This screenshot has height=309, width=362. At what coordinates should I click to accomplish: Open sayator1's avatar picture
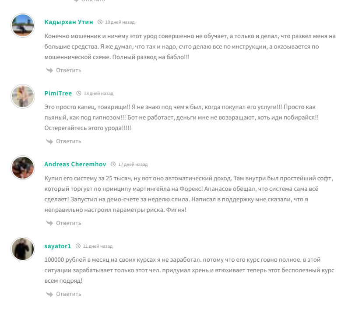(22, 249)
